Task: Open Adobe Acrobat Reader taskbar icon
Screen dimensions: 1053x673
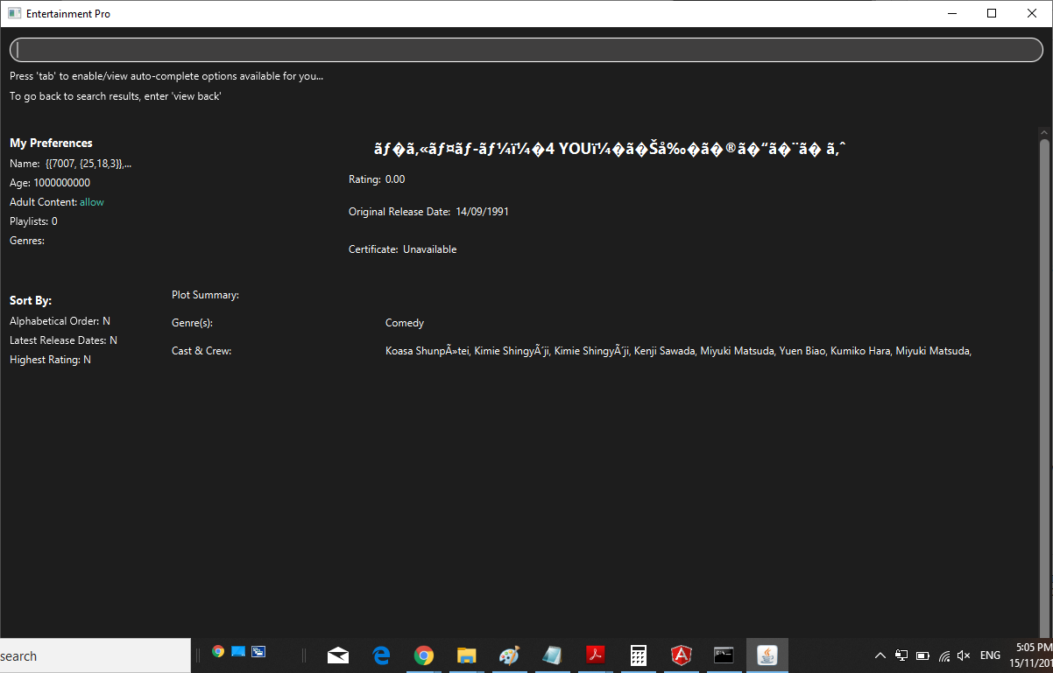Action: [596, 655]
